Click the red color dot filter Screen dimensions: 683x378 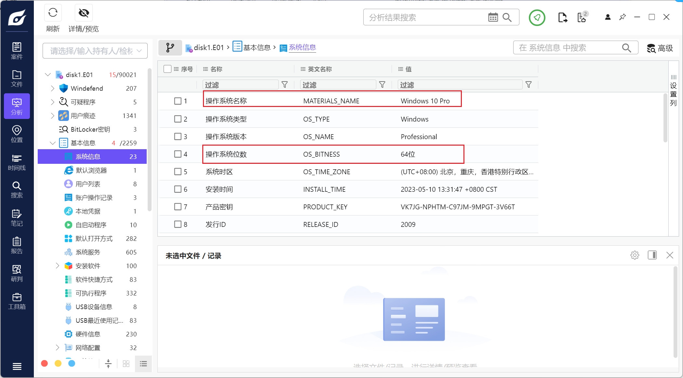coord(45,363)
